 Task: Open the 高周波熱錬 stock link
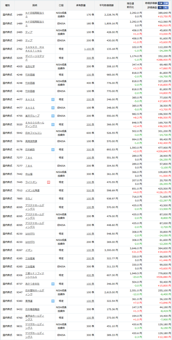point(31,141)
